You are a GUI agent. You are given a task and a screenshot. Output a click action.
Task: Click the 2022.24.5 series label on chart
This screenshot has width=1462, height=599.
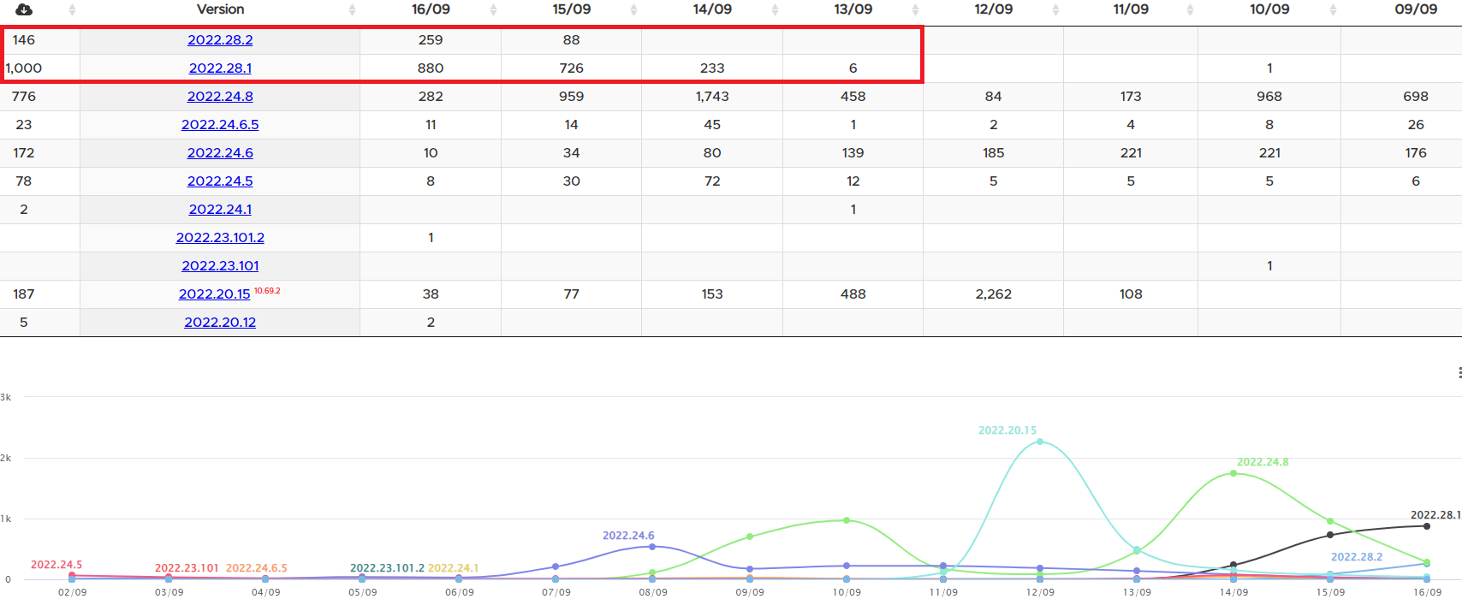pos(56,565)
